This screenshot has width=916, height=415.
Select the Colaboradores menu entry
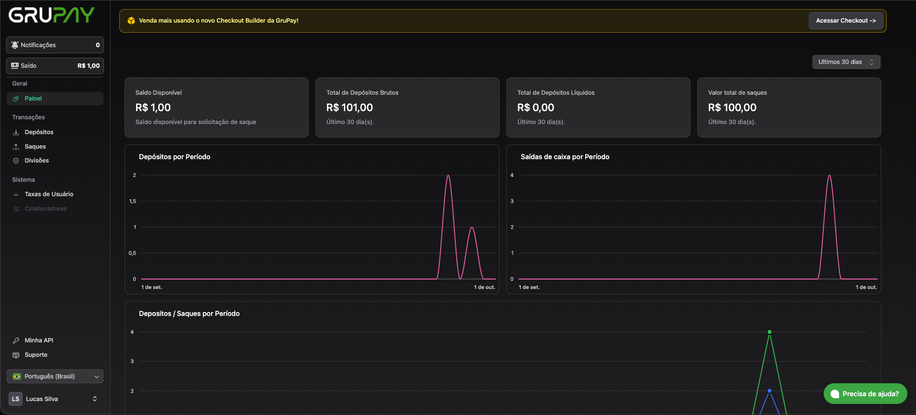pos(46,209)
